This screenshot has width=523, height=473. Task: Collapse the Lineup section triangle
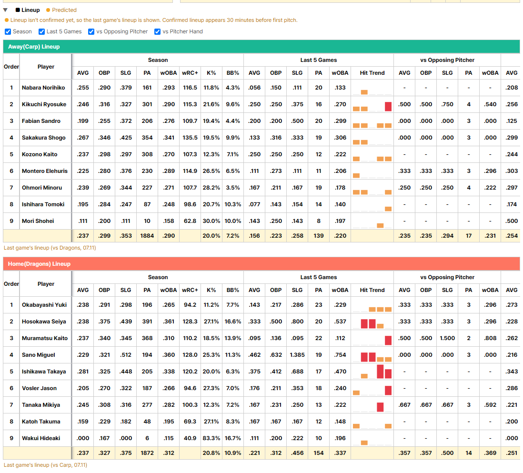point(5,10)
